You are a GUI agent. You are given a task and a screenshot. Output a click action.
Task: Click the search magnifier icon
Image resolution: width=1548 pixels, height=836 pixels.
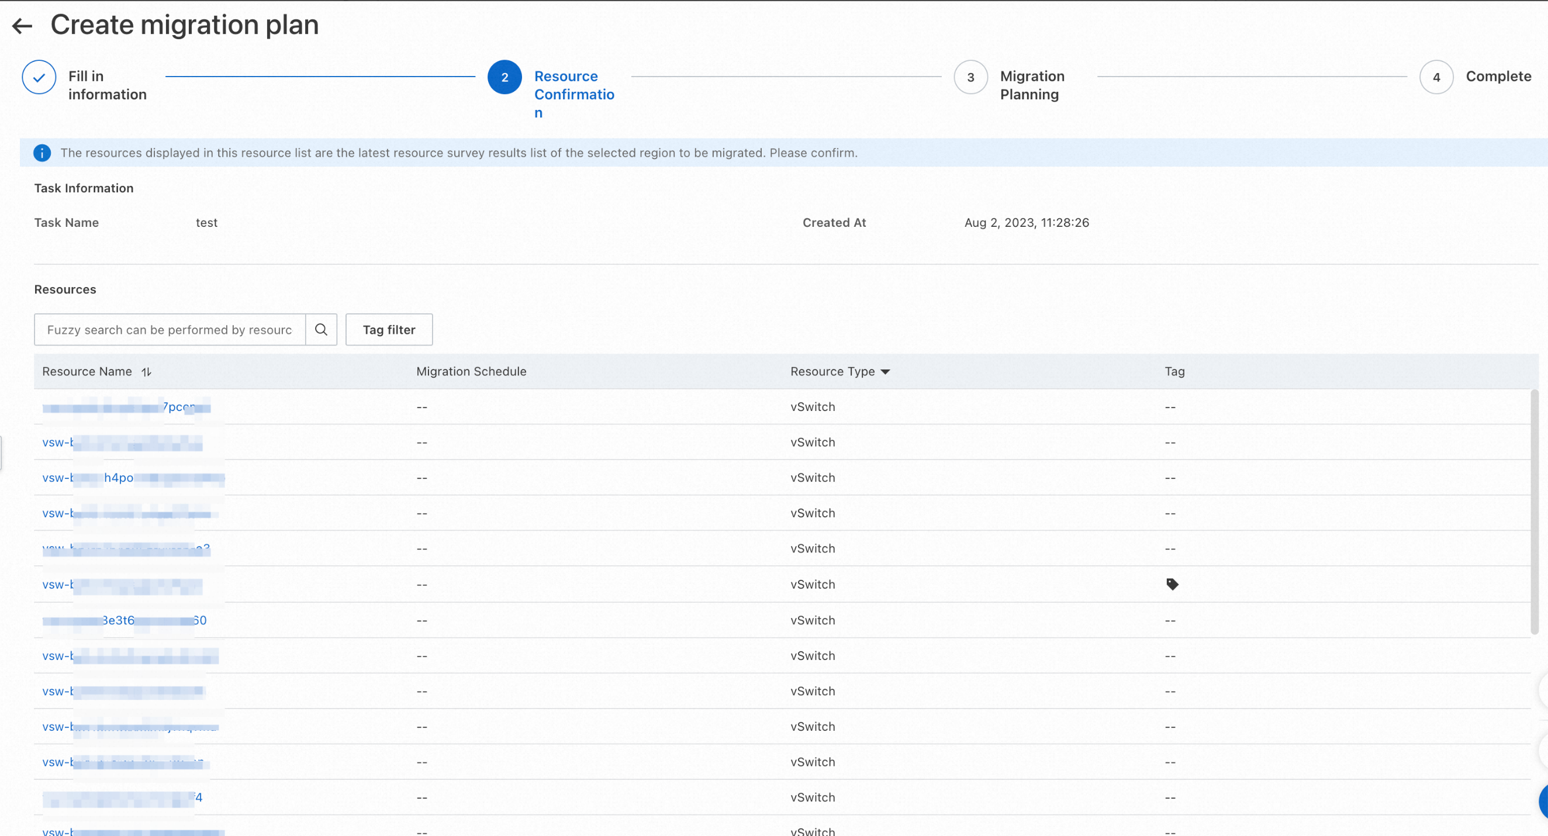click(x=321, y=329)
